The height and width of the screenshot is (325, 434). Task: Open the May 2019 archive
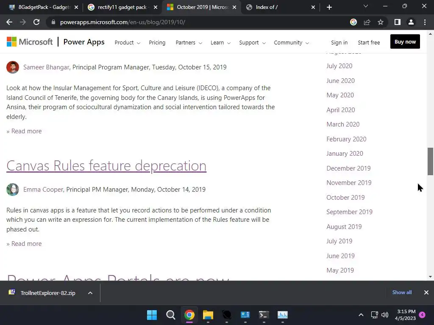pos(340,270)
